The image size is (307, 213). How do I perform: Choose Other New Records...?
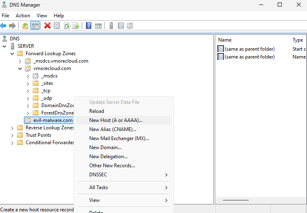pyautogui.click(x=124, y=166)
